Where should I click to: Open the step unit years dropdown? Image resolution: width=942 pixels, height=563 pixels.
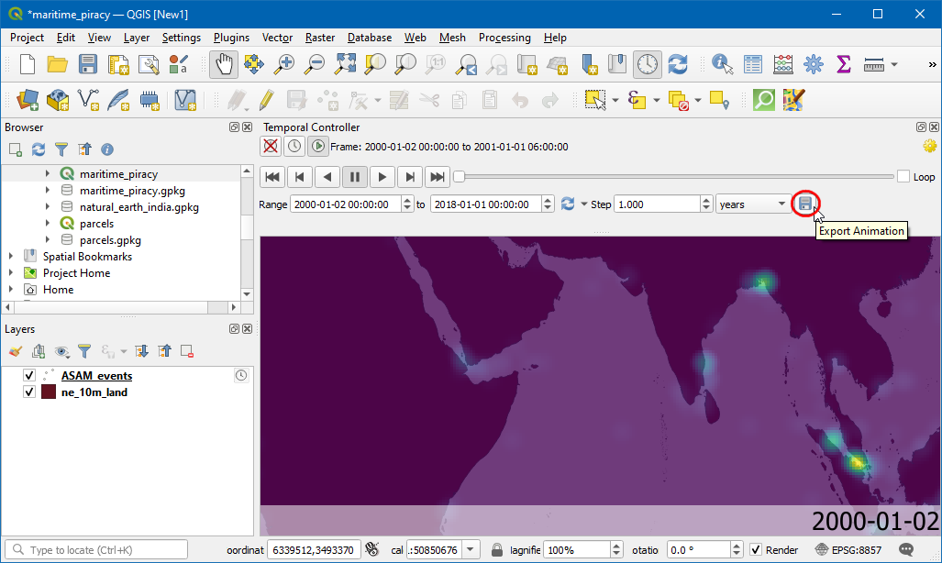(x=753, y=204)
